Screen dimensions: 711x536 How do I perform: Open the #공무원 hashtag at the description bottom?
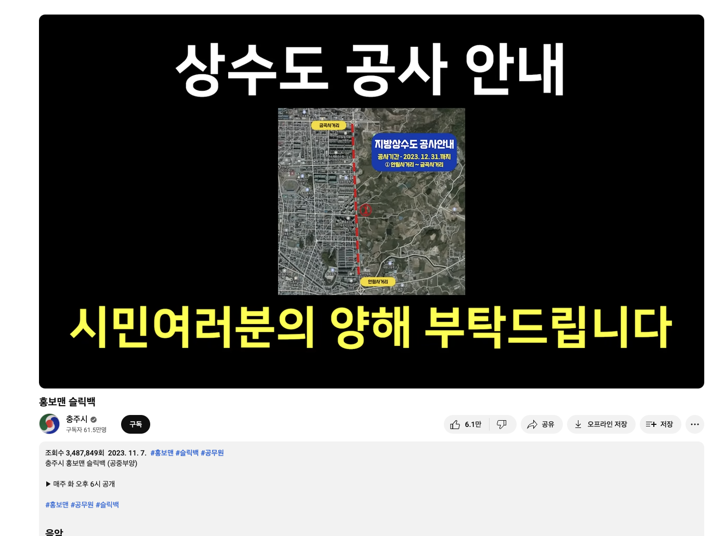coord(82,504)
